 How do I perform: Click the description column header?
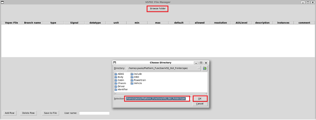262,23
